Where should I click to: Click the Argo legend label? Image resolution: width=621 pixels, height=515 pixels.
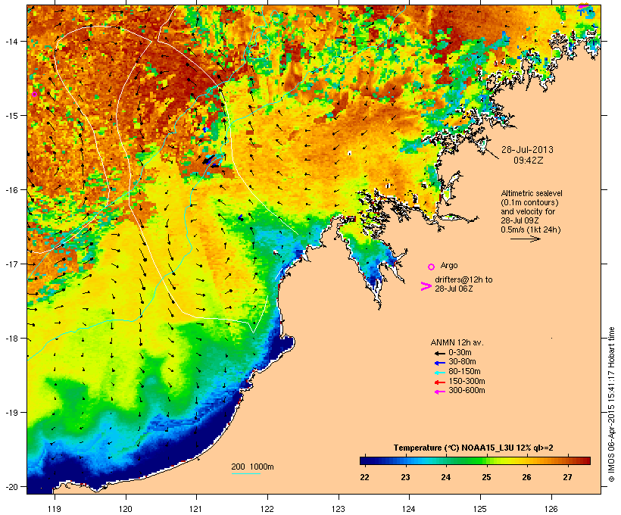pos(449,265)
